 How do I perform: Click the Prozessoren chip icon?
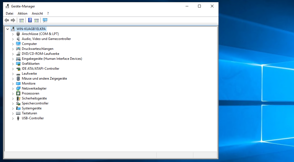[x=18, y=93]
